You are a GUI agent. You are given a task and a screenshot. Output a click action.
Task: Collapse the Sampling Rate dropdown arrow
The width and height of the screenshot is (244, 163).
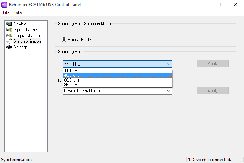point(168,64)
